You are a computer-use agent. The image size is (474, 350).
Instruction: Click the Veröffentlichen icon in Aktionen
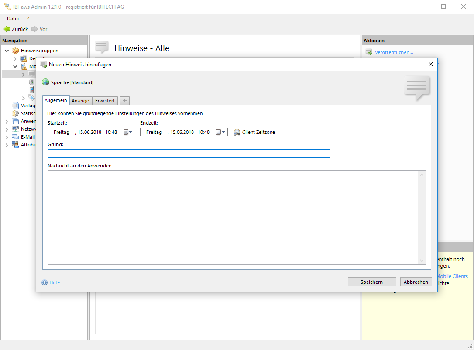point(369,53)
